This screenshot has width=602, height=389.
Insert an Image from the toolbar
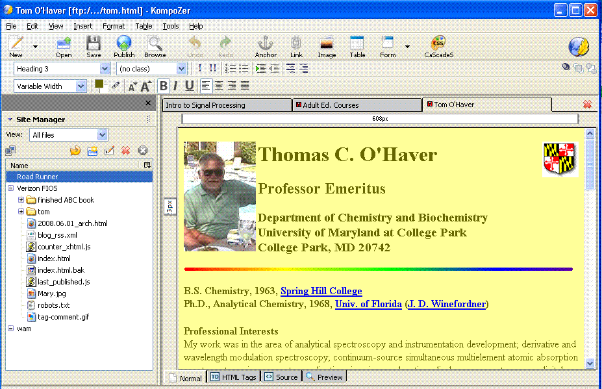tap(327, 47)
